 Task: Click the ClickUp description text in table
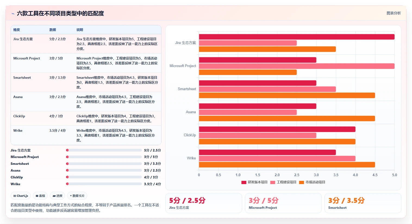(x=116, y=119)
